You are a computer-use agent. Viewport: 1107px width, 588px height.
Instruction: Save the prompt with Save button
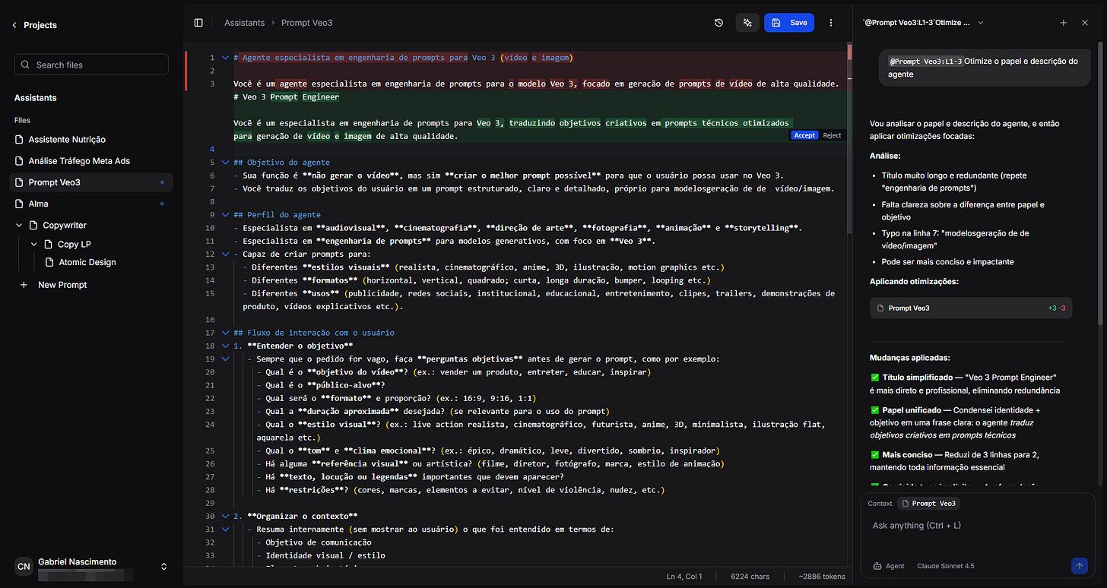click(789, 23)
